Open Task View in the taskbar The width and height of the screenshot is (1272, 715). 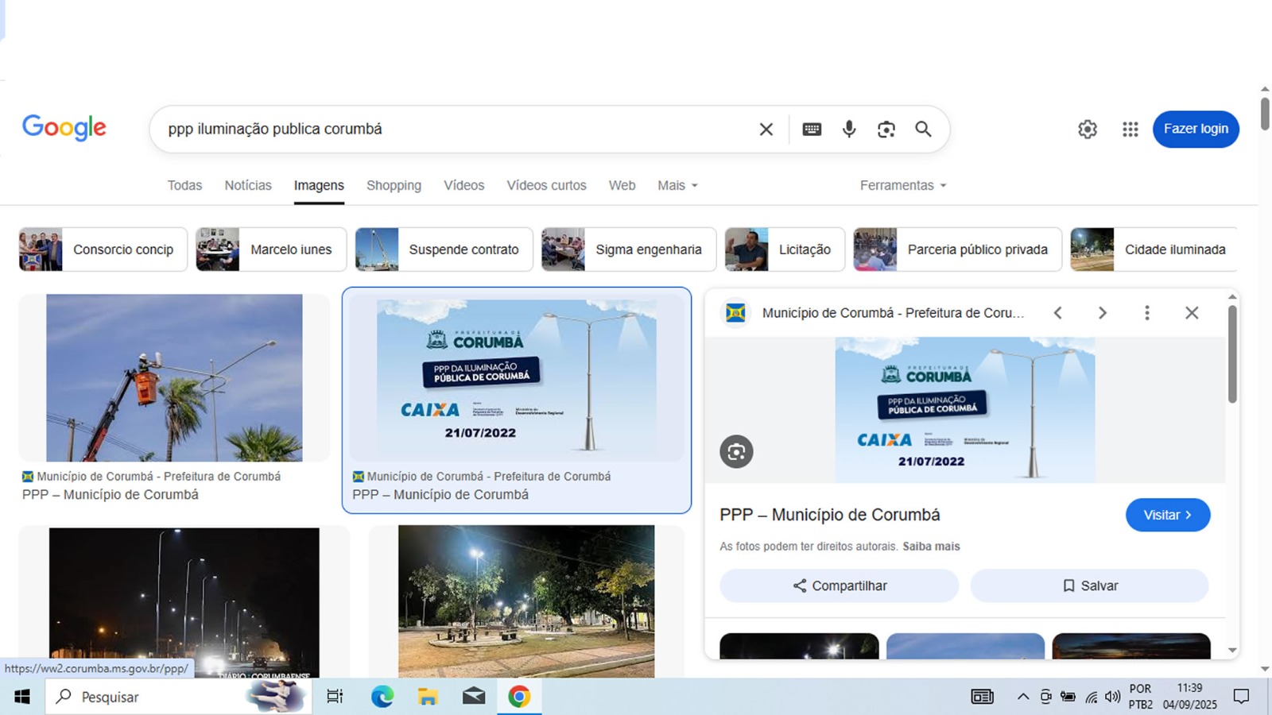tap(335, 697)
